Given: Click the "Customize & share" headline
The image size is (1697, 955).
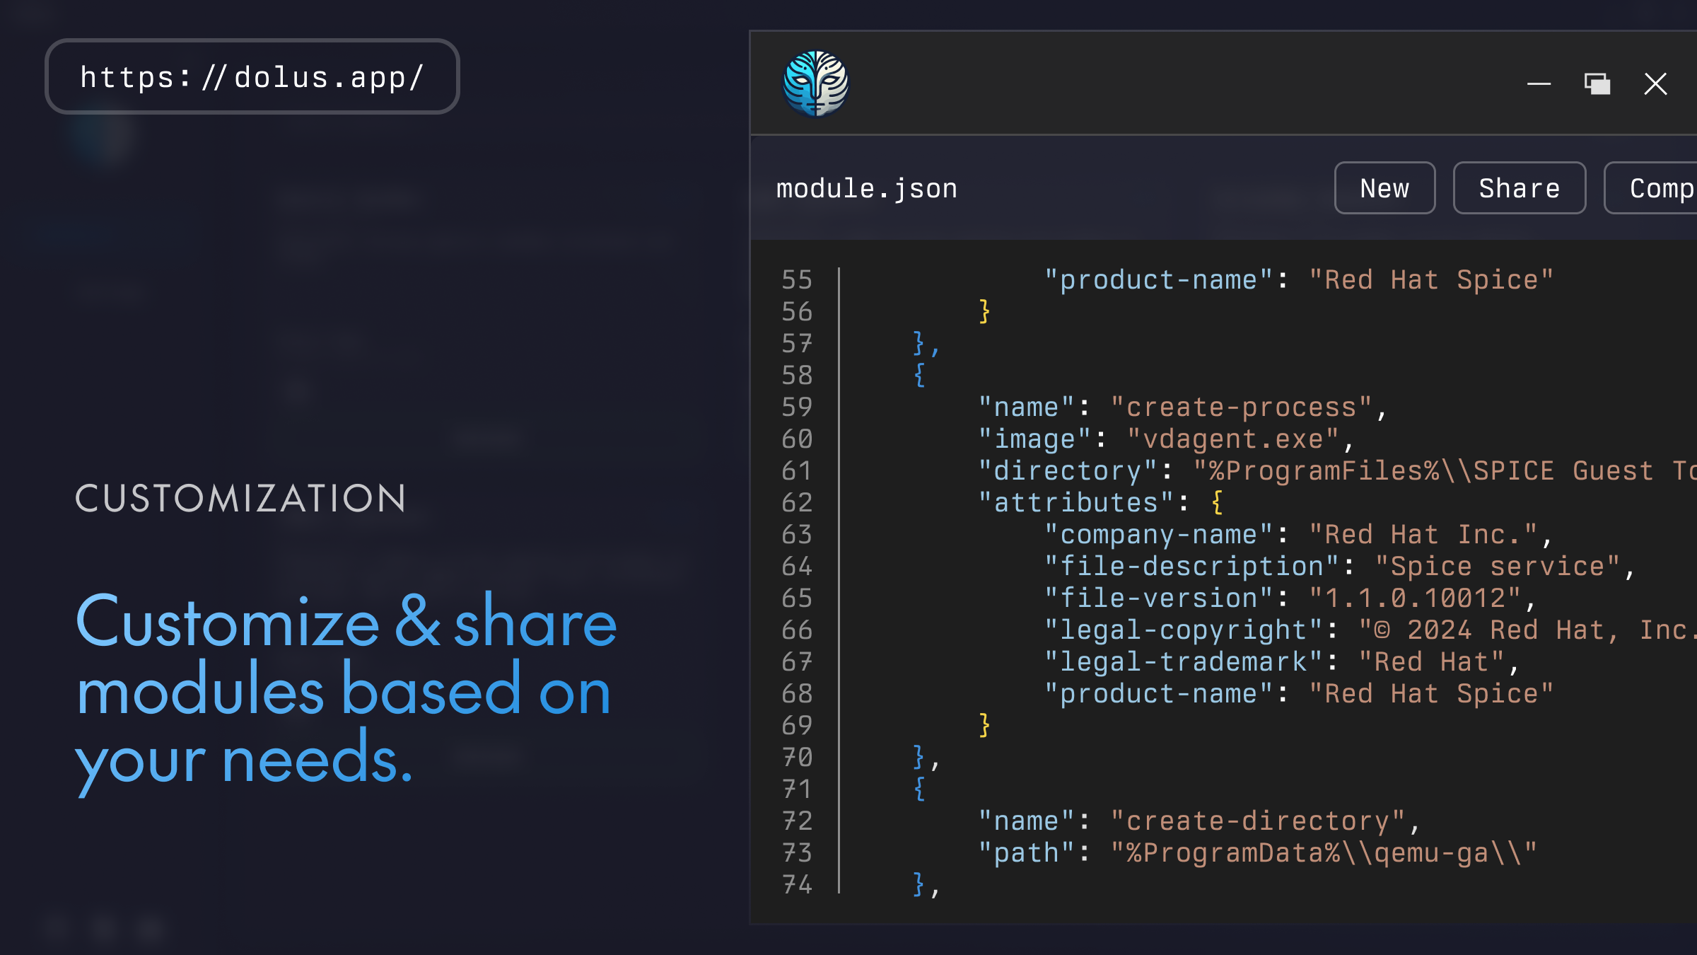Looking at the screenshot, I should [346, 621].
